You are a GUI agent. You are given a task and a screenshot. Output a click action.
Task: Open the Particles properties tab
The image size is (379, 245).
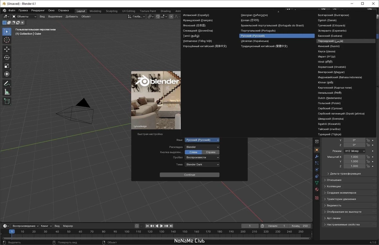tap(317, 163)
